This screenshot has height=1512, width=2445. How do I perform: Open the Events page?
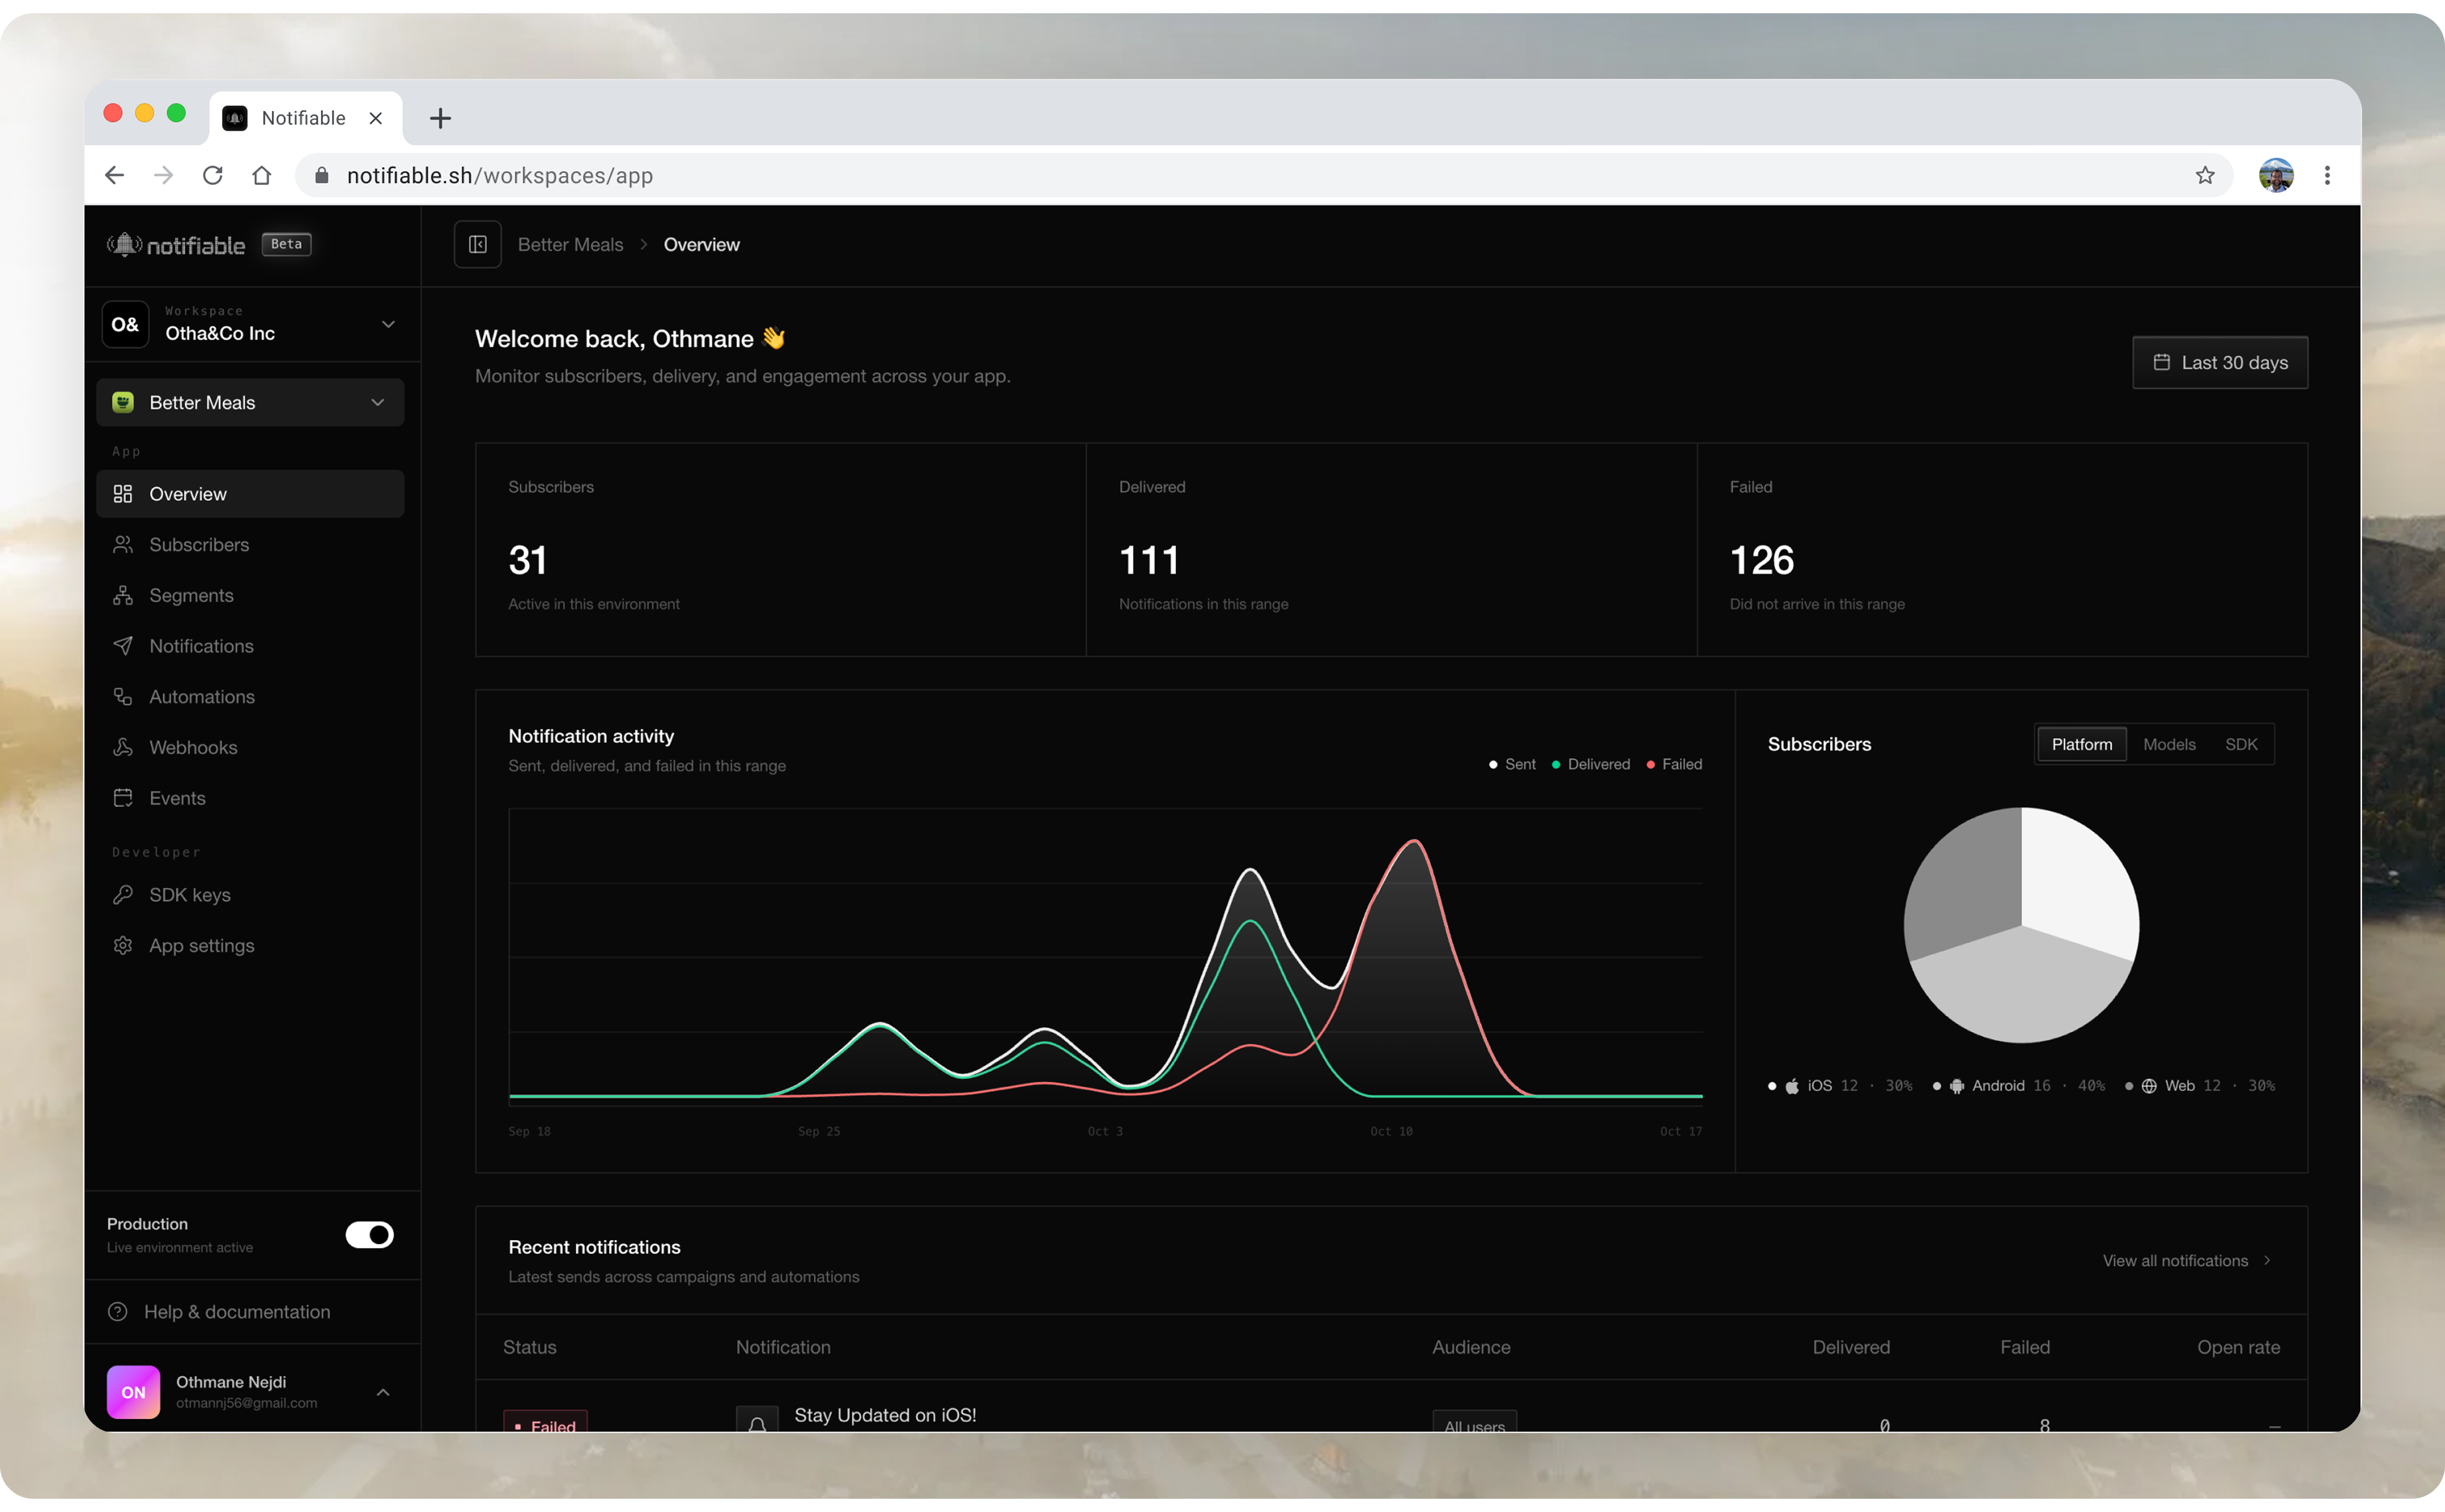click(x=250, y=798)
